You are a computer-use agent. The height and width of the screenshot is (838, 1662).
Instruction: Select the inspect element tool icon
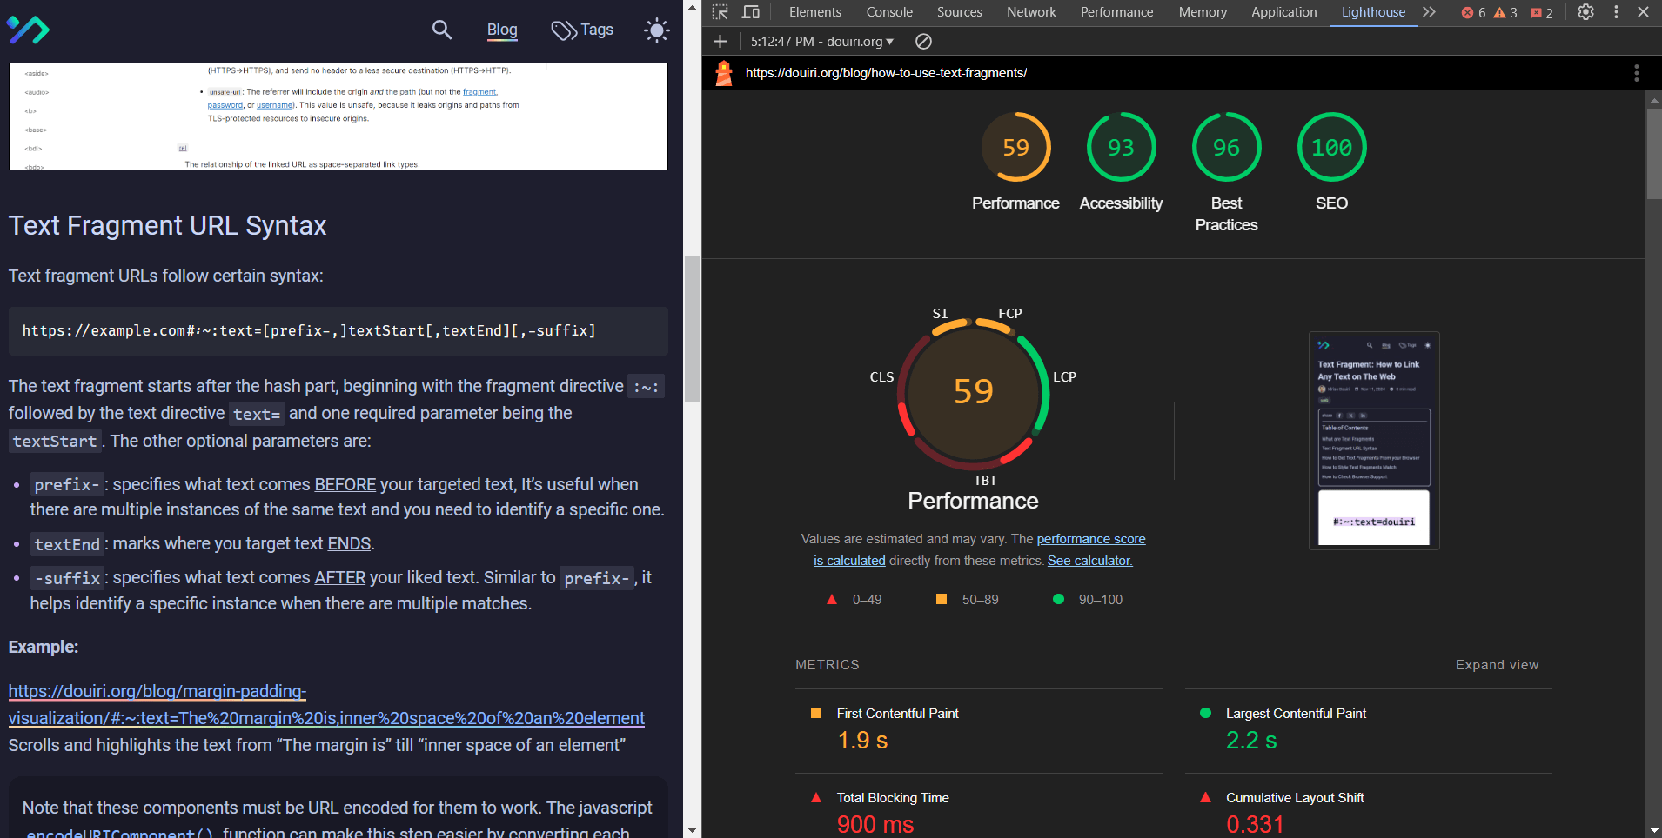tap(720, 12)
